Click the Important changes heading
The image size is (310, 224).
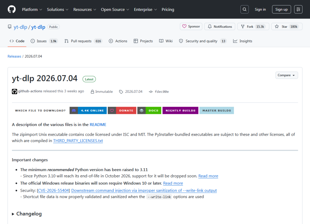pos(30,160)
